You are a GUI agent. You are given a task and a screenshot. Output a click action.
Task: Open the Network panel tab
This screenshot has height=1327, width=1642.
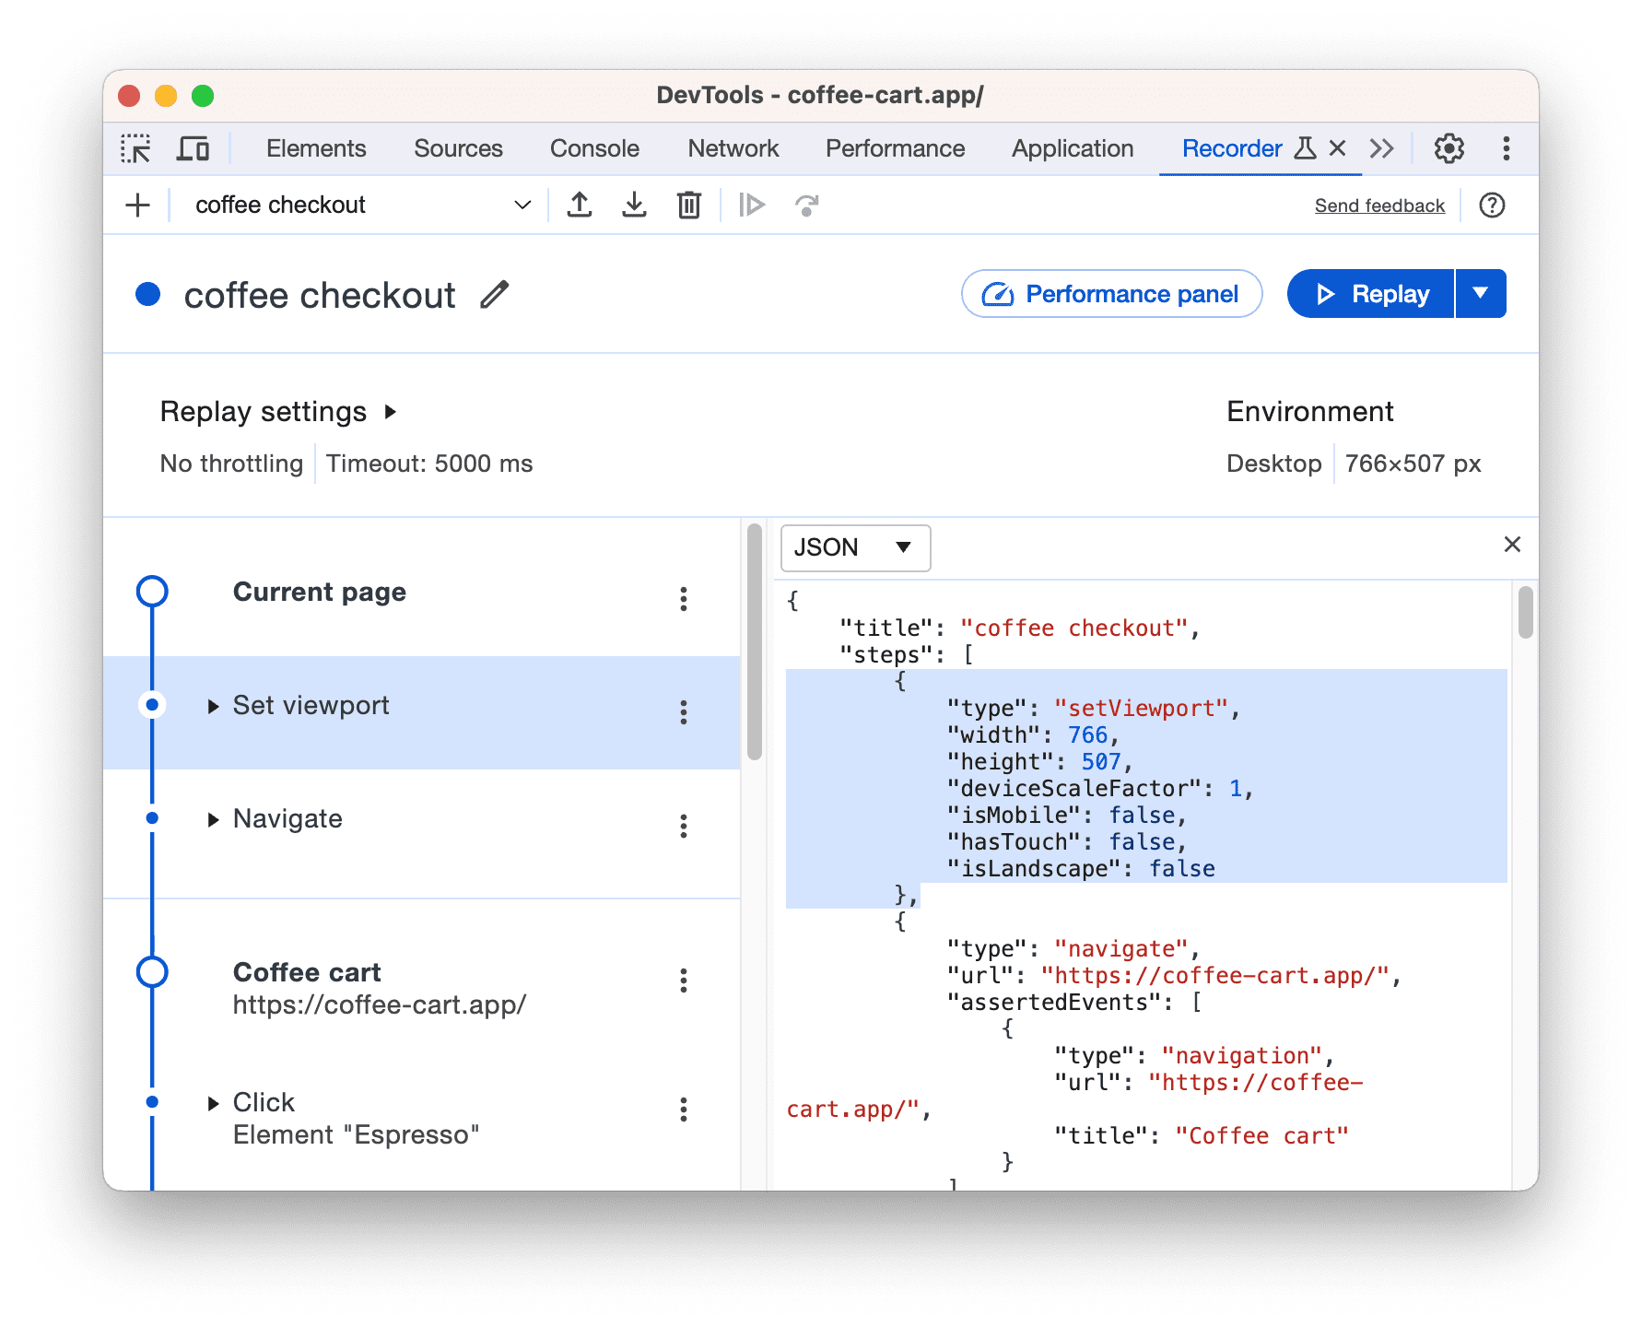733,147
